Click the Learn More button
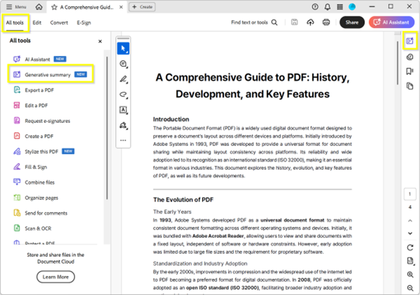This screenshot has width=420, height=295. (x=55, y=277)
